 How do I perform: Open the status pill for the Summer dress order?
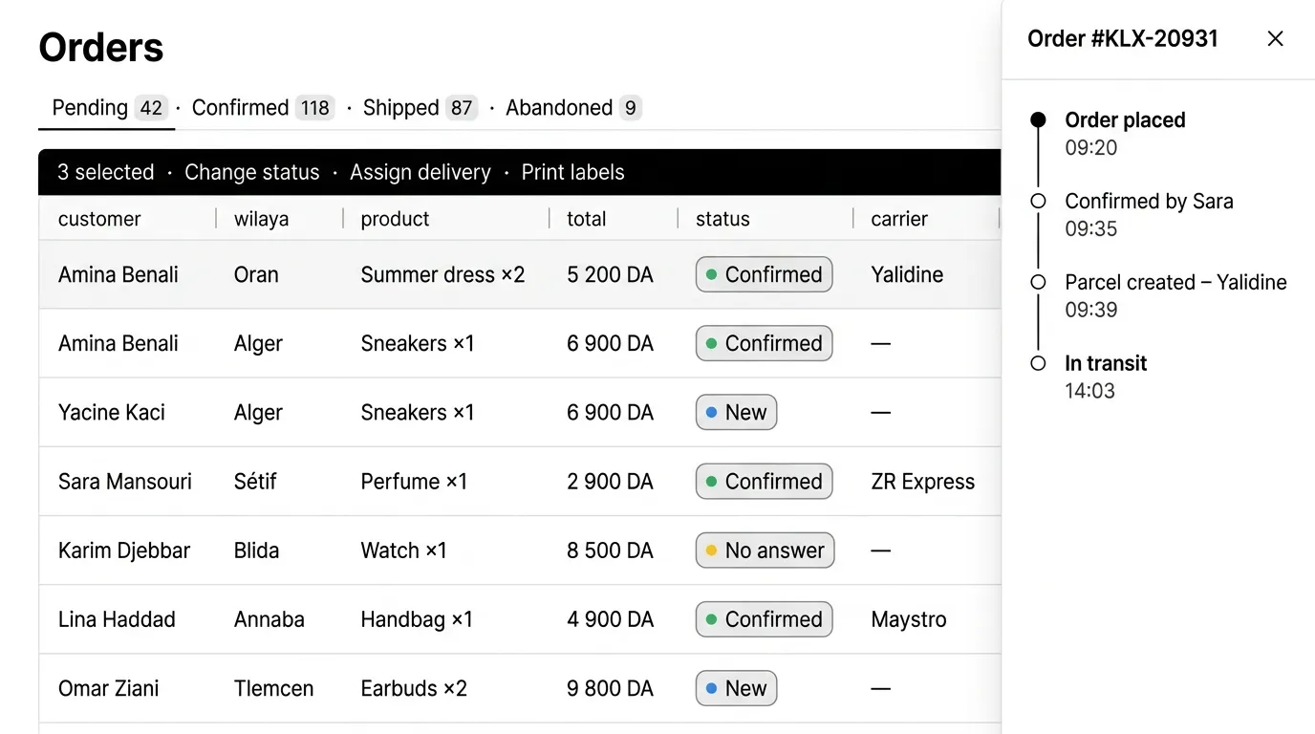[765, 274]
